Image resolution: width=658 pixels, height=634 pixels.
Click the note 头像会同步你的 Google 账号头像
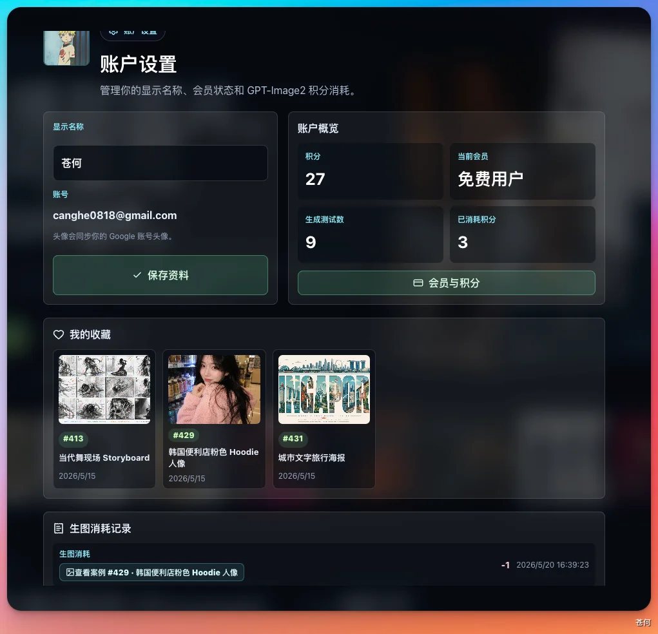(113, 236)
